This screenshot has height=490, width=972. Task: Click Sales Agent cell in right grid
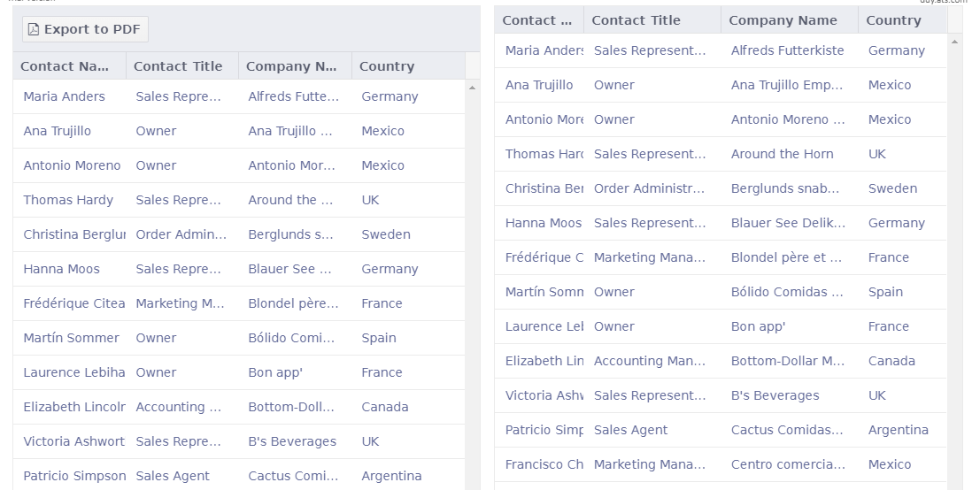(630, 430)
